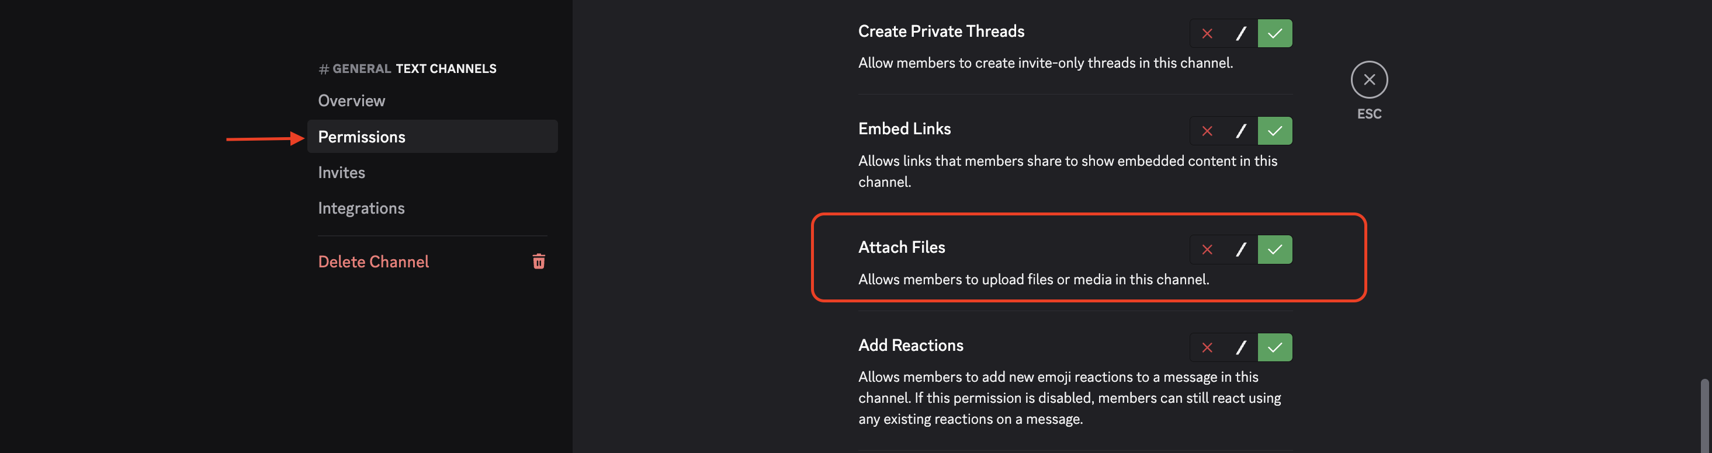Screen dimensions: 1712x453
Task: Click the trash icon beside Delete Channel
Action: click(538, 262)
